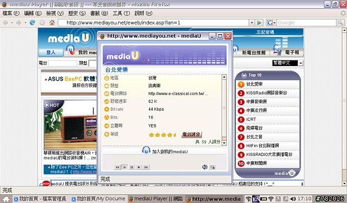Click the Firefox forward arrow button
347x203 pixels.
(18, 22)
